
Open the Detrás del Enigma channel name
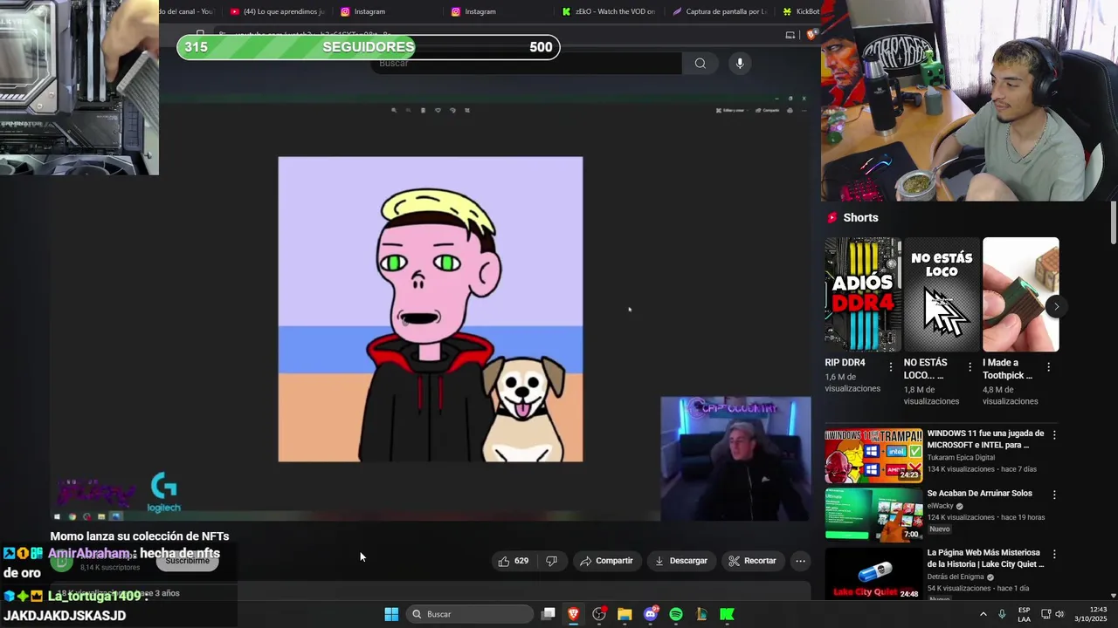click(956, 577)
